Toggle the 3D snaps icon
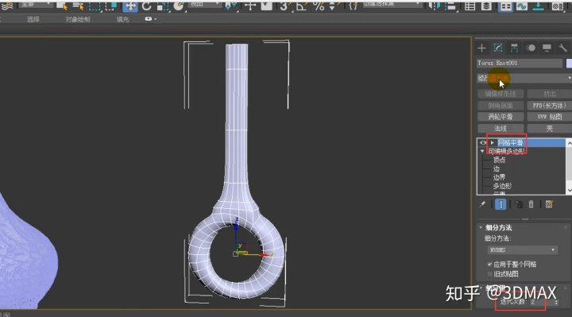 pos(285,6)
